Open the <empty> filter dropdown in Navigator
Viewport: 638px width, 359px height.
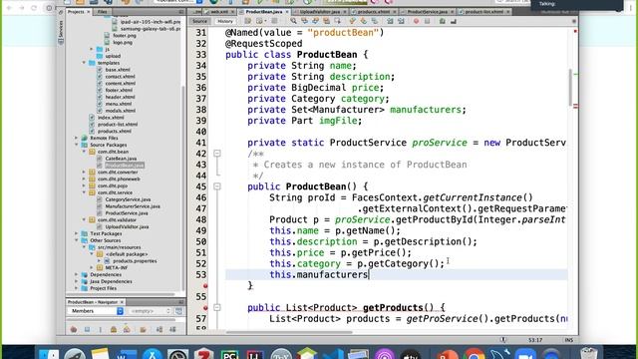click(150, 311)
